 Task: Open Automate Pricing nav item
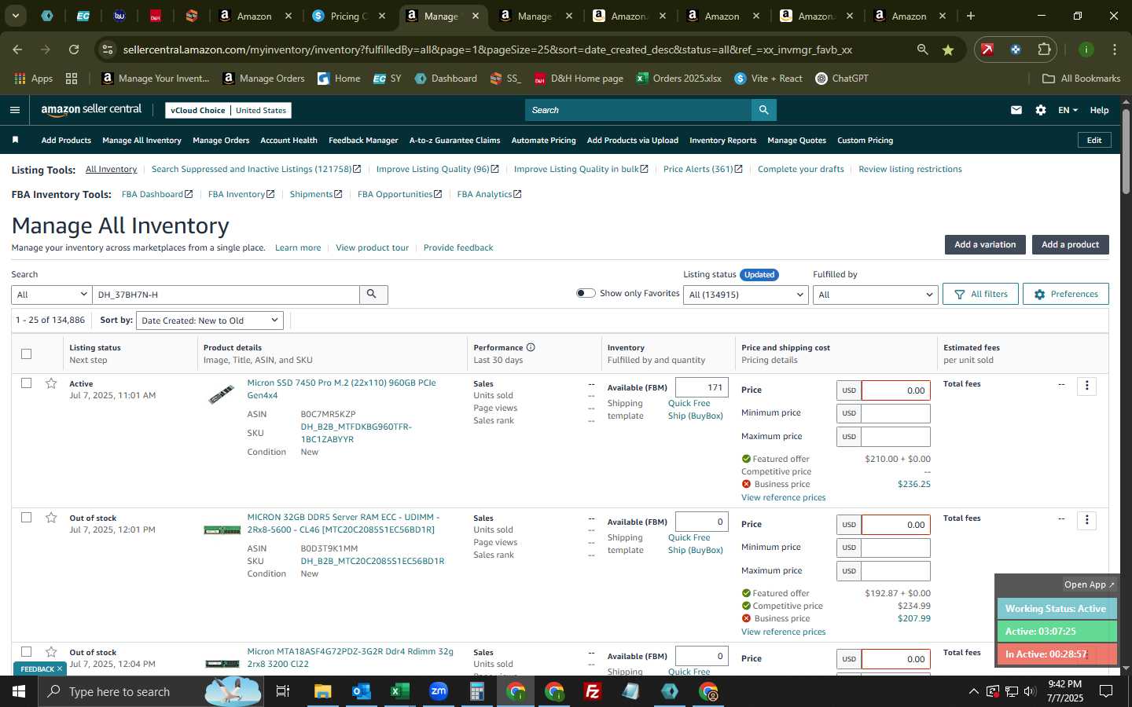point(543,140)
